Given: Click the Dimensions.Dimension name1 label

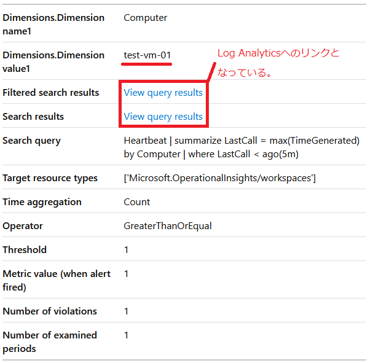Looking at the screenshot, I should [x=53, y=25].
